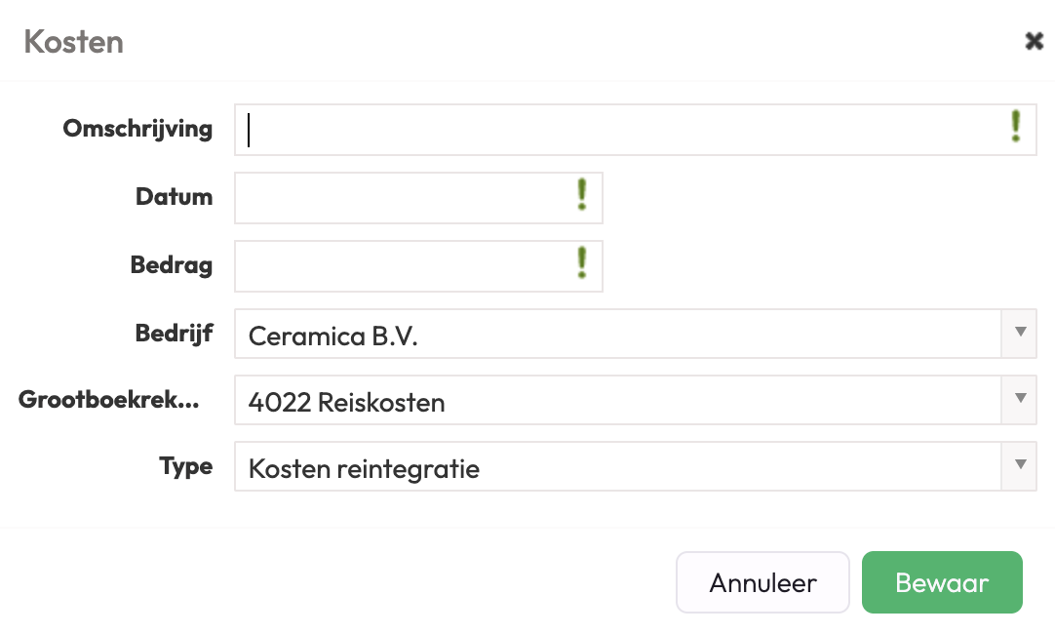Open the Type dropdown arrow

[1020, 465]
